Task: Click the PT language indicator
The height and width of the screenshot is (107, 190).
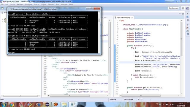Action: [x=157, y=104]
